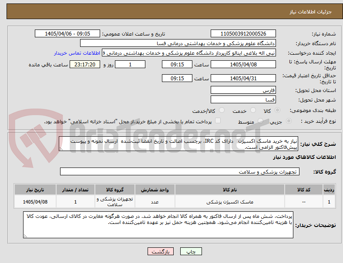343x263 pixels.
Task: Click the واحد شمارش column header
Action: click(x=155, y=190)
